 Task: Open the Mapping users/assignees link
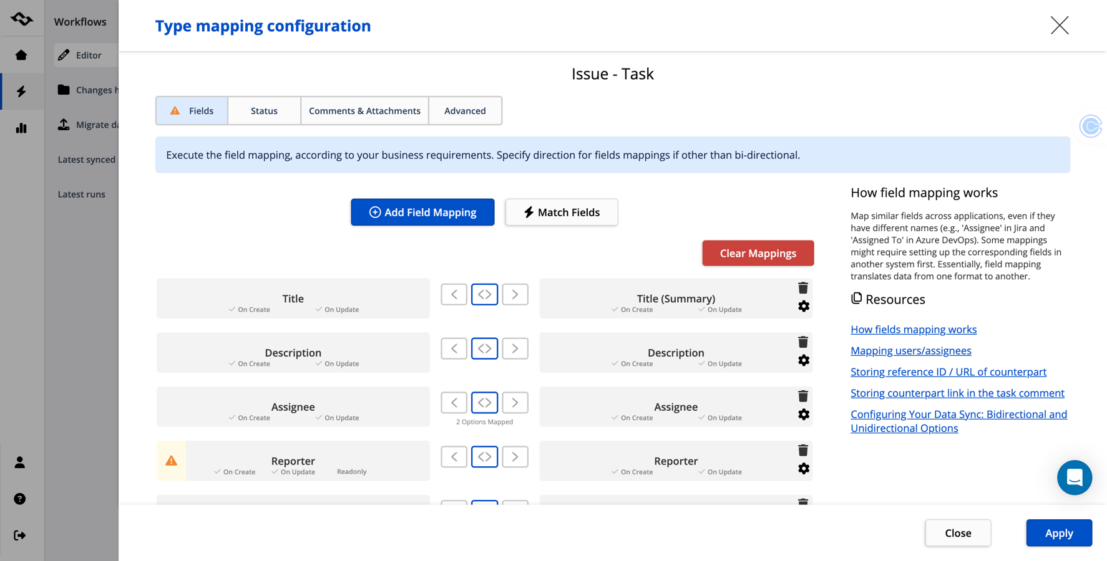click(910, 350)
